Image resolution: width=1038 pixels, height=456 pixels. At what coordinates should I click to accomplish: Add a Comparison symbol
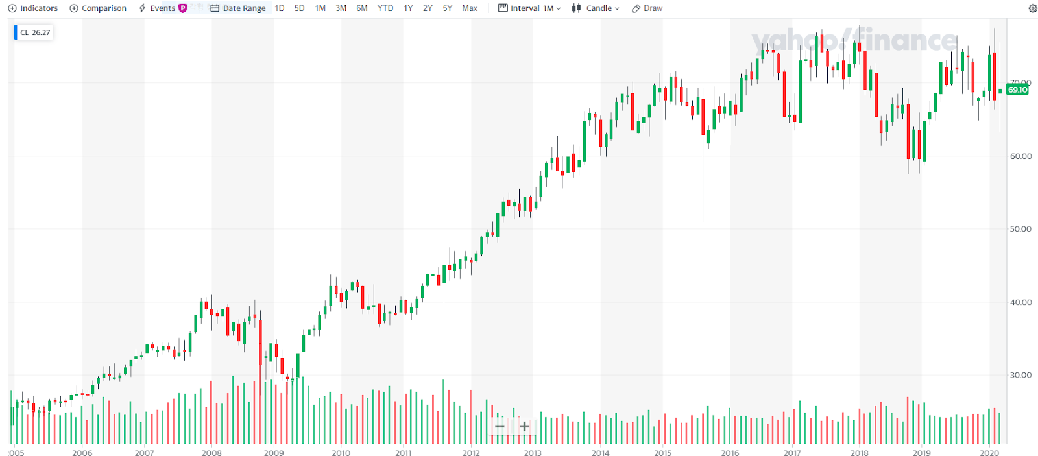click(x=98, y=8)
